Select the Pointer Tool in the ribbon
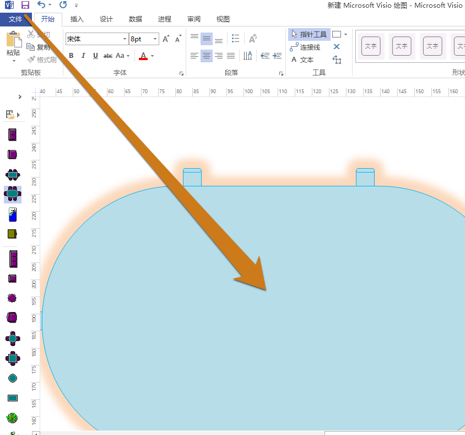The height and width of the screenshot is (435, 465). [x=309, y=34]
